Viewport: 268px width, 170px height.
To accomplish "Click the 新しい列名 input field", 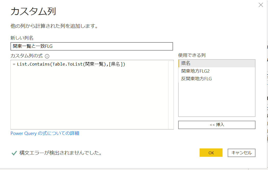I will (92, 46).
